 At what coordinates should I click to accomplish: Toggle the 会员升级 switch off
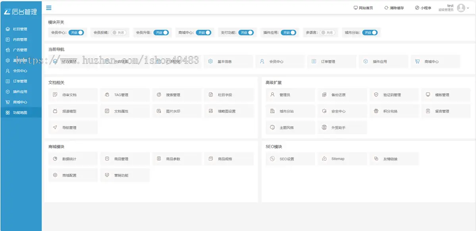pyautogui.click(x=161, y=33)
